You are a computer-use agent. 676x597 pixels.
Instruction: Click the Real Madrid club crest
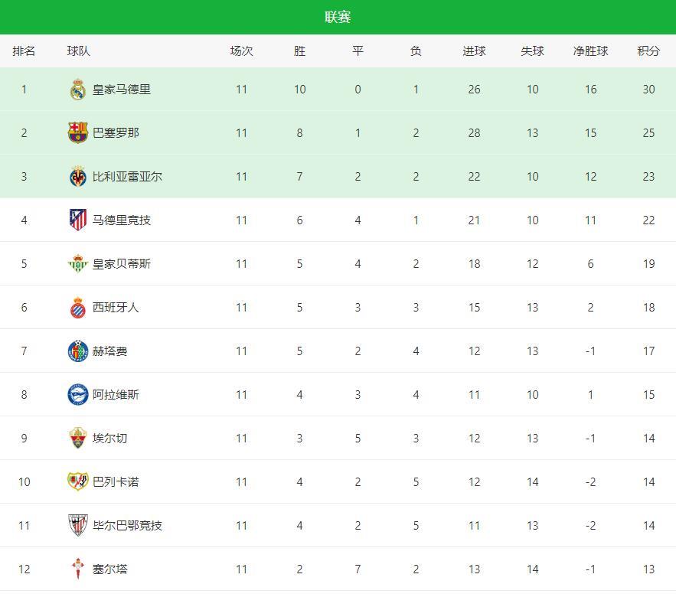click(78, 90)
